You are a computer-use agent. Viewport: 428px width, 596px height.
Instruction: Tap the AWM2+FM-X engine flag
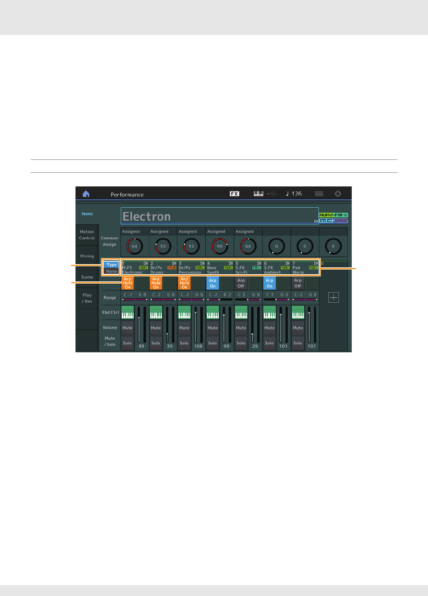coord(333,215)
